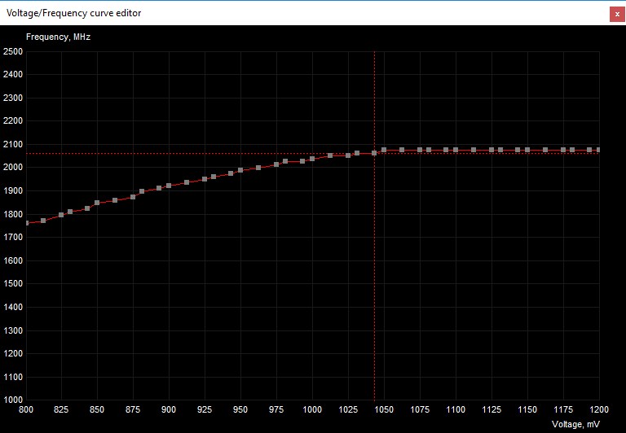This screenshot has width=626, height=433.
Task: Select the curve point at 1025 mV
Action: tap(348, 155)
